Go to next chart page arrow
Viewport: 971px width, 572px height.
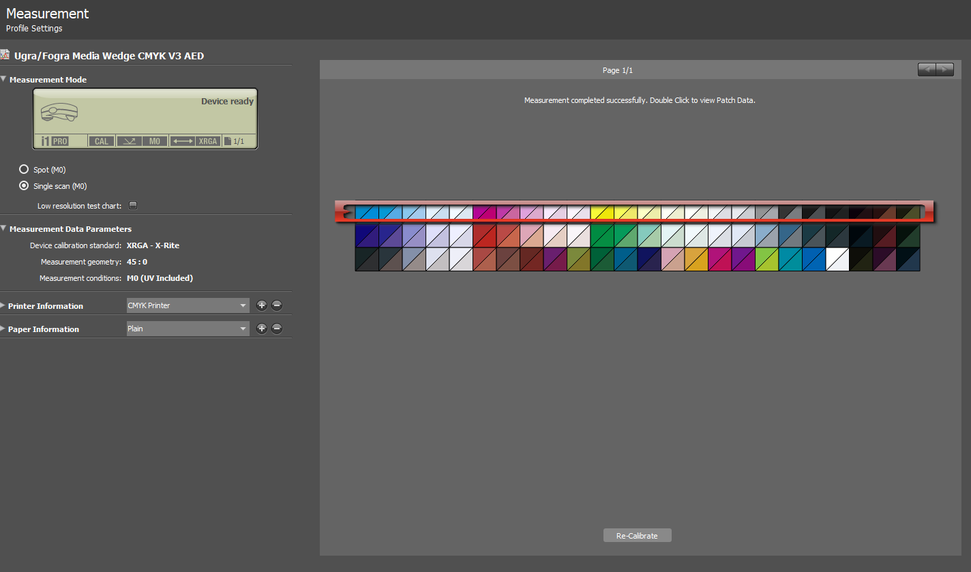pyautogui.click(x=944, y=70)
